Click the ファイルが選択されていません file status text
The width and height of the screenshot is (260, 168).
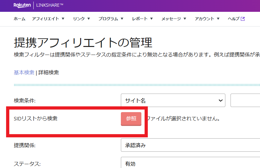point(183,119)
